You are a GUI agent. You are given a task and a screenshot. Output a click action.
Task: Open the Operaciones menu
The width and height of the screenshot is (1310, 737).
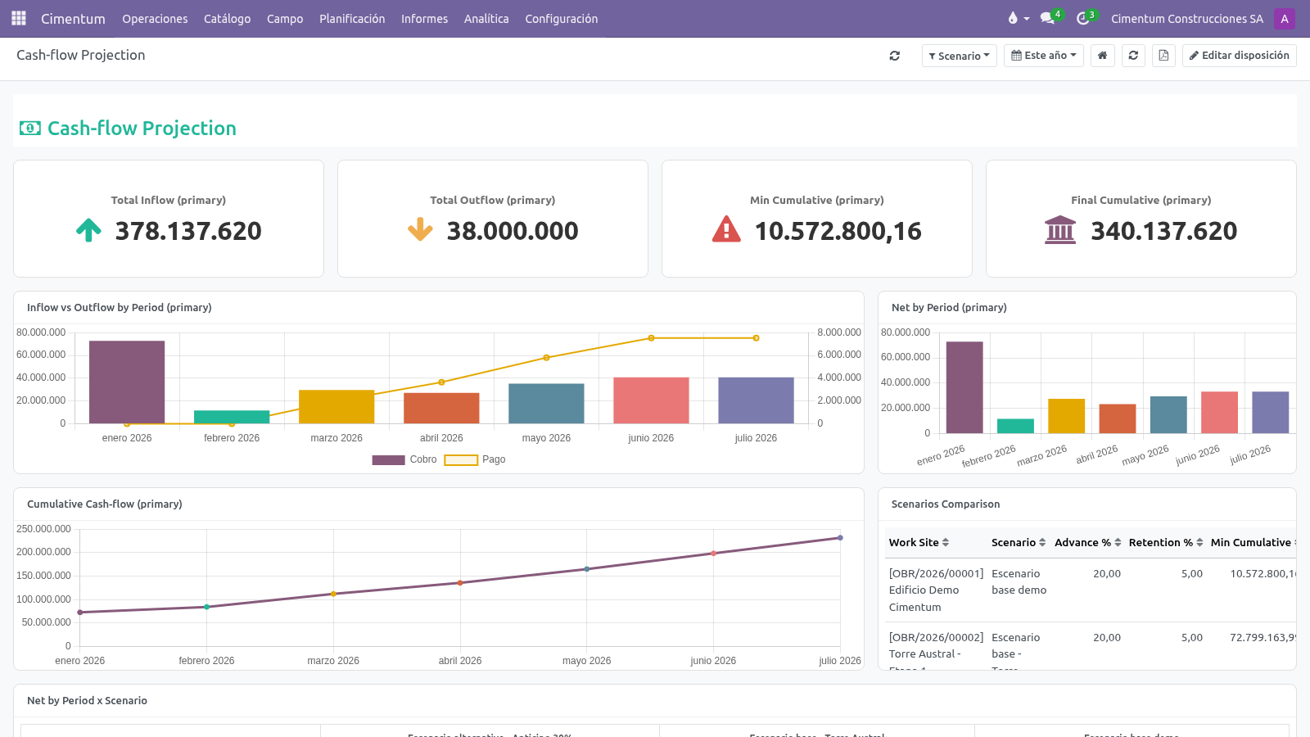155,18
